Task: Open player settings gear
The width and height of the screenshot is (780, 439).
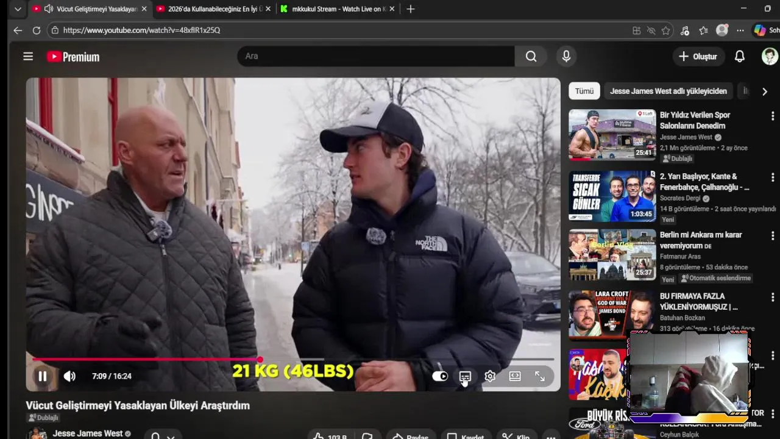Action: [490, 376]
